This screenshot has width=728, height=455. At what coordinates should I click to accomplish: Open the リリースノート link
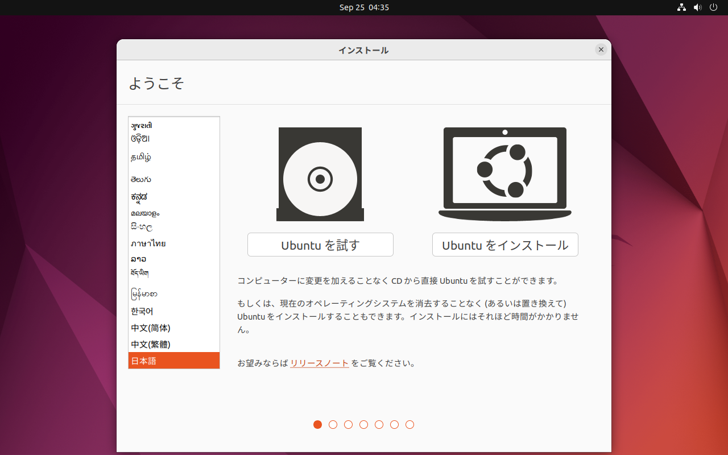[319, 363]
